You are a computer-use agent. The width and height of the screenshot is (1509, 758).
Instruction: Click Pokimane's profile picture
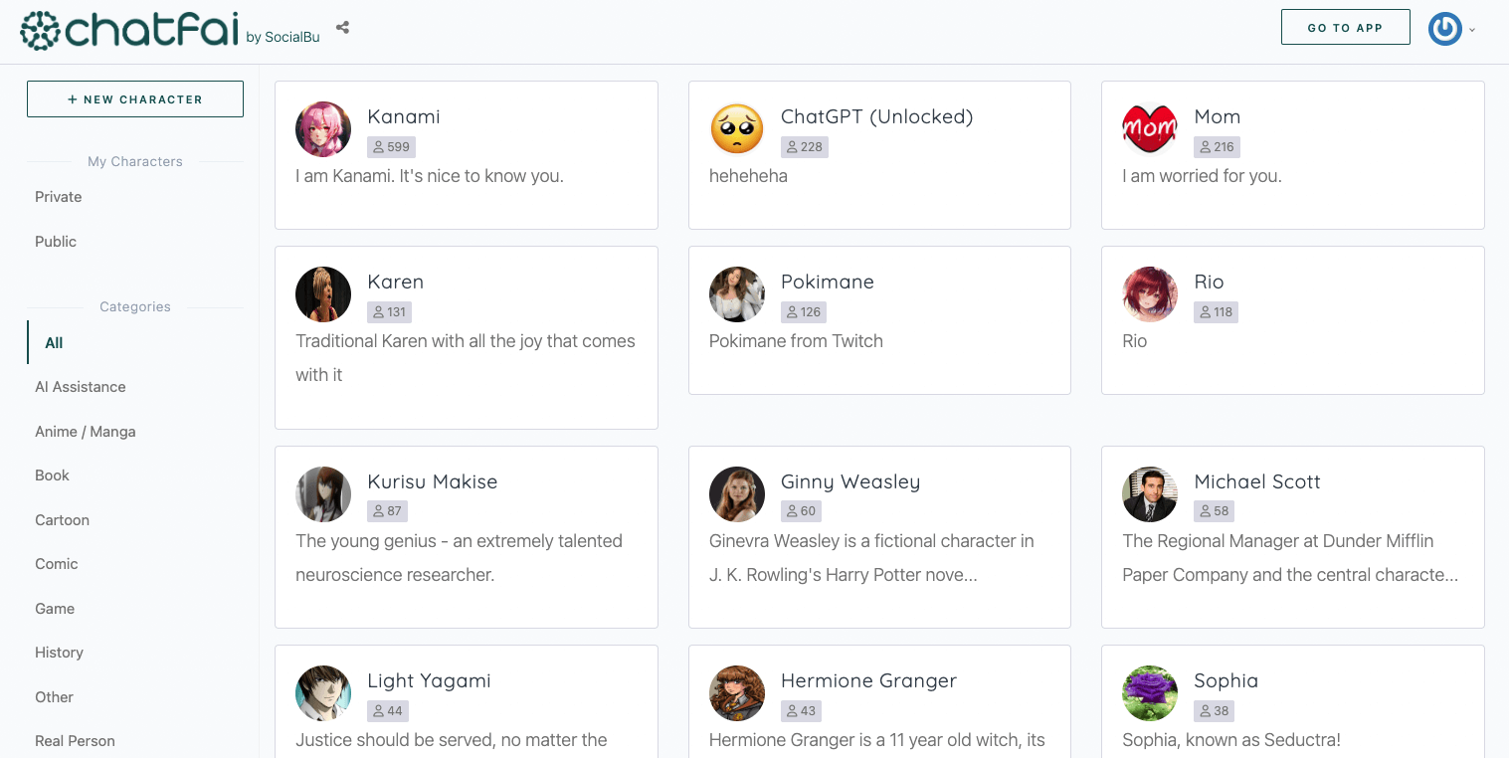[x=737, y=294]
